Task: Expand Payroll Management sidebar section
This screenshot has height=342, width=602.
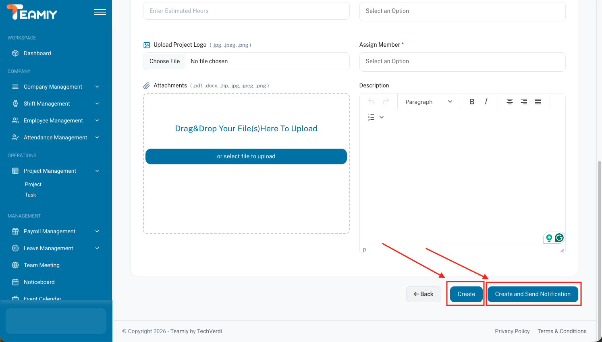Action: click(x=50, y=231)
